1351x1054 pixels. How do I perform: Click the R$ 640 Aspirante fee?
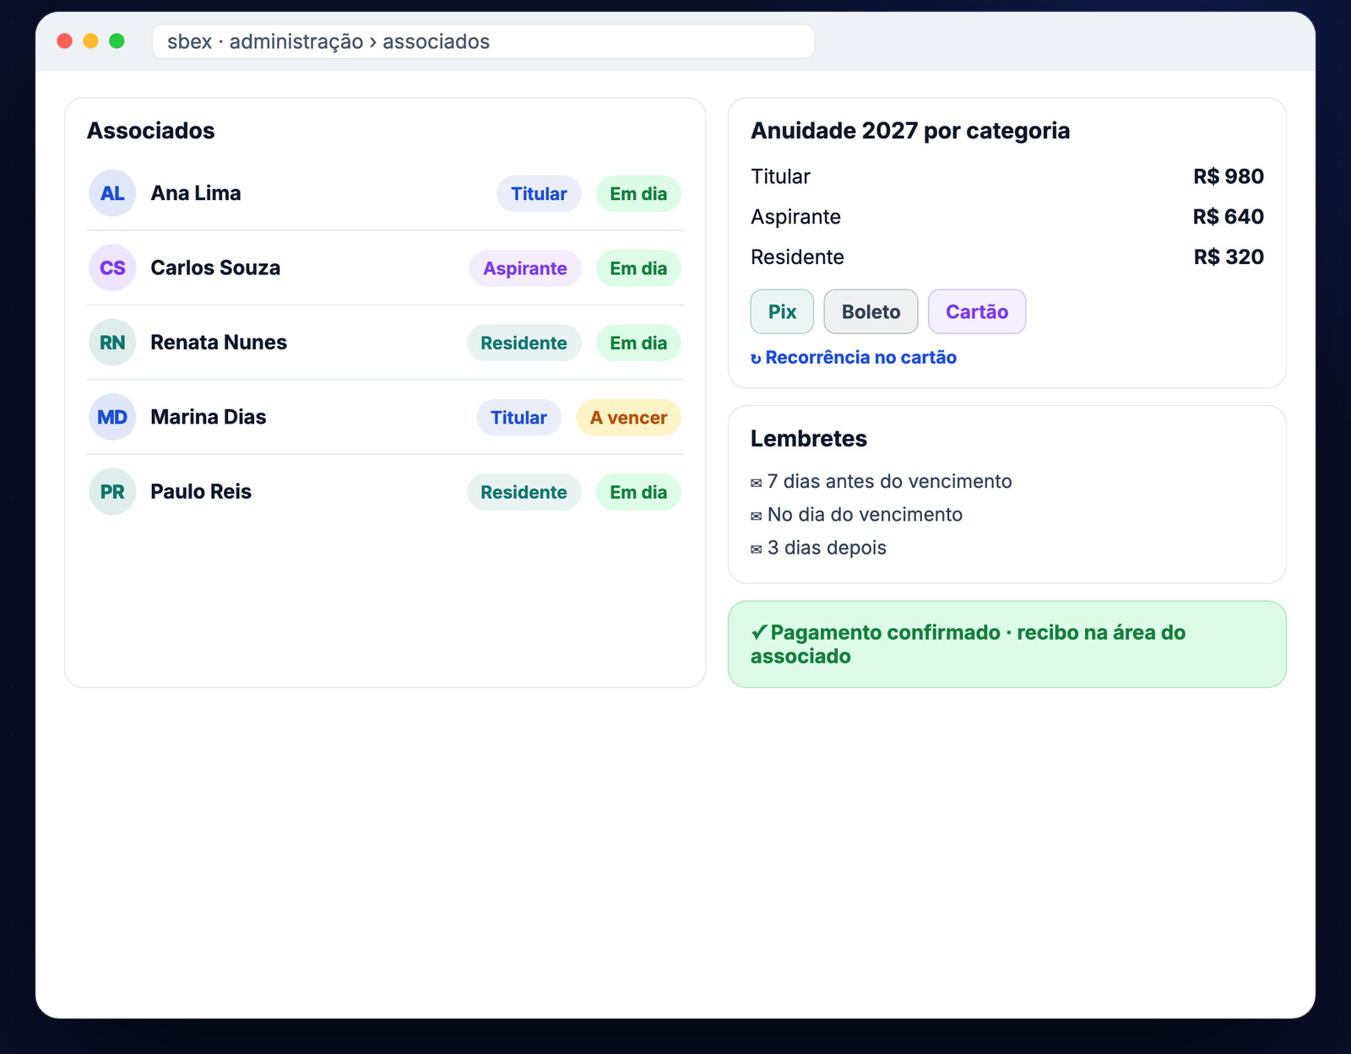(x=1229, y=217)
